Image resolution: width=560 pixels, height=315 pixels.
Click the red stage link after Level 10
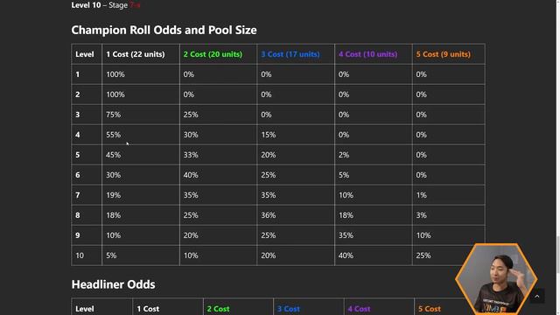[x=135, y=5]
